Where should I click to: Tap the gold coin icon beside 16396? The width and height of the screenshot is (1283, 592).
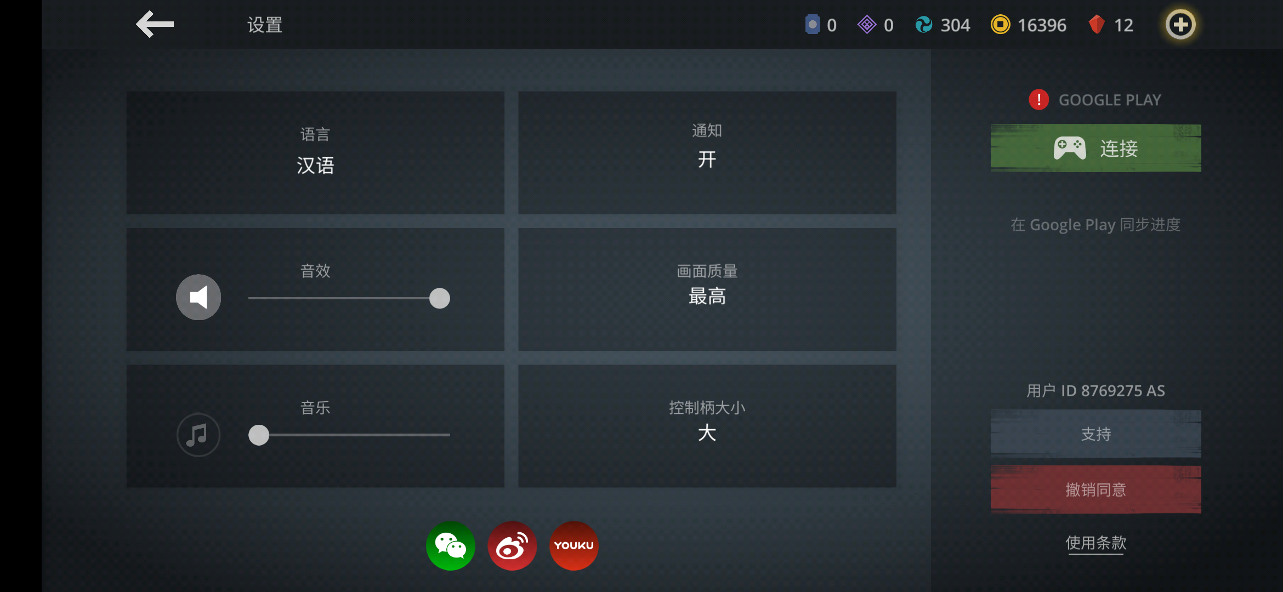click(x=1001, y=25)
